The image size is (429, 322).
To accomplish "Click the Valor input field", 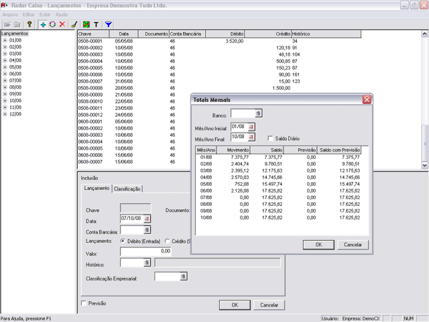I will click(146, 252).
